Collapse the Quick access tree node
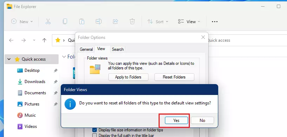Viewport: 287px width, 137px height. click(9, 59)
